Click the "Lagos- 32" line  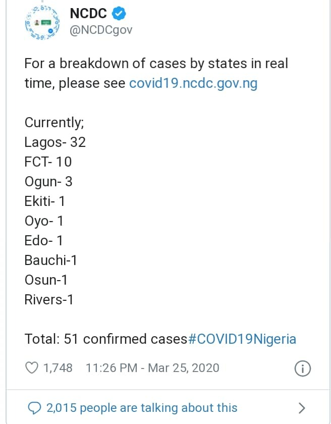(55, 142)
